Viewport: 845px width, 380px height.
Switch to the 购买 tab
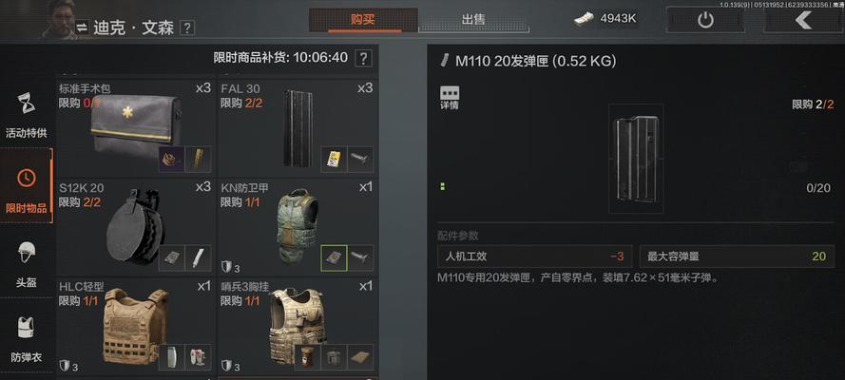tap(363, 21)
